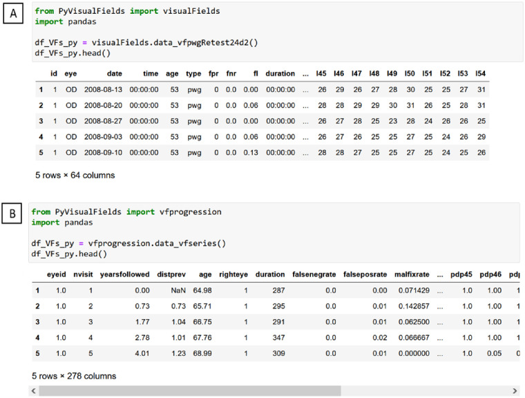Click the horizontal scrollbar thumb
This screenshot has width=525, height=398.
pyautogui.click(x=190, y=390)
